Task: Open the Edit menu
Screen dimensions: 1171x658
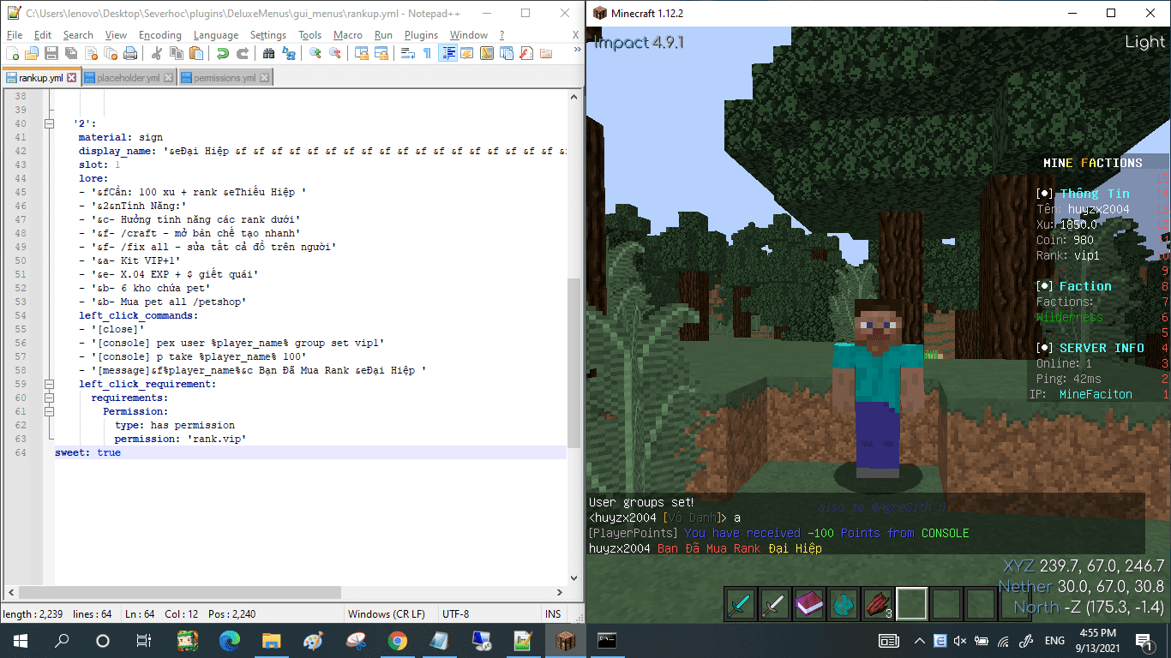Action: tap(43, 35)
